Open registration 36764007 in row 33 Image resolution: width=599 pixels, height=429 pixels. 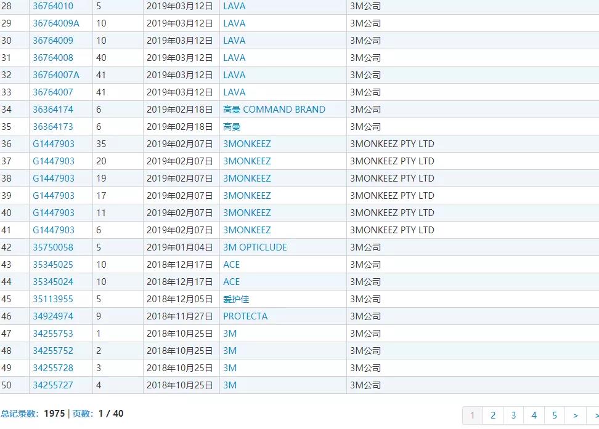click(x=53, y=92)
